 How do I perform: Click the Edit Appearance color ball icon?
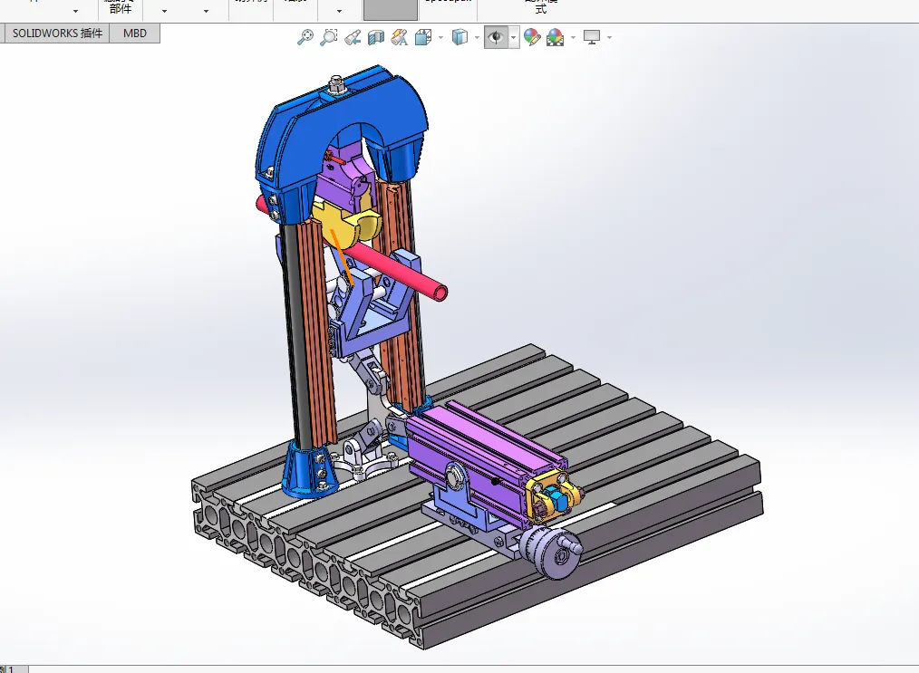pyautogui.click(x=532, y=37)
